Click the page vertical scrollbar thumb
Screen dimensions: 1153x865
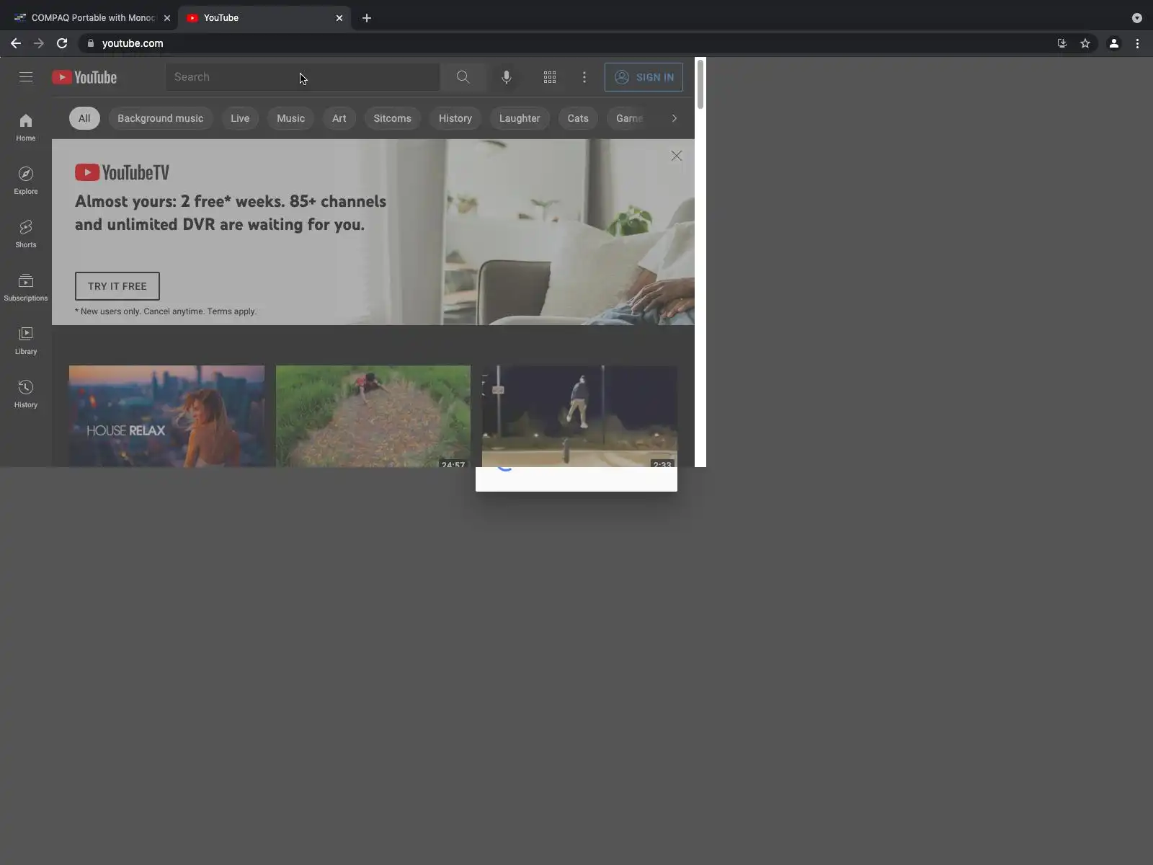[700, 85]
